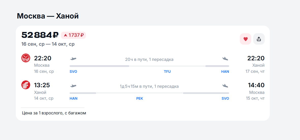This screenshot has height=140, width=300.
Task: Click the return HAN departure airport code
Action: 74,99
